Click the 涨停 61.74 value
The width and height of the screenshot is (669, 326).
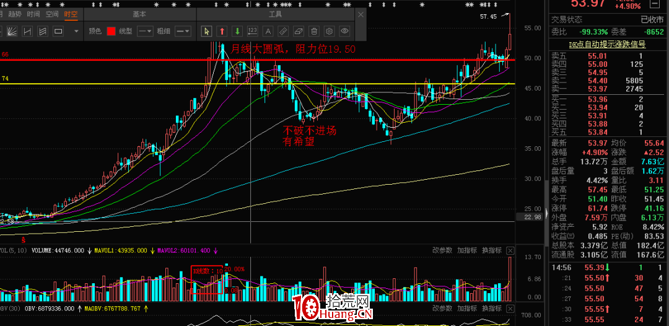(596, 208)
